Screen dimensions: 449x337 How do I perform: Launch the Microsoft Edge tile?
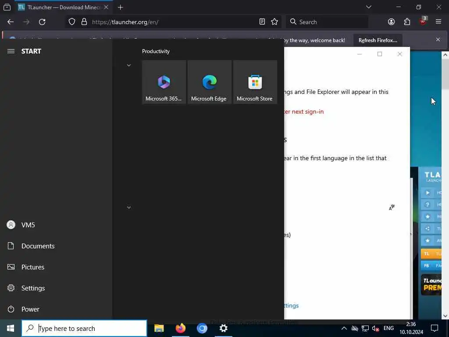pos(209,82)
